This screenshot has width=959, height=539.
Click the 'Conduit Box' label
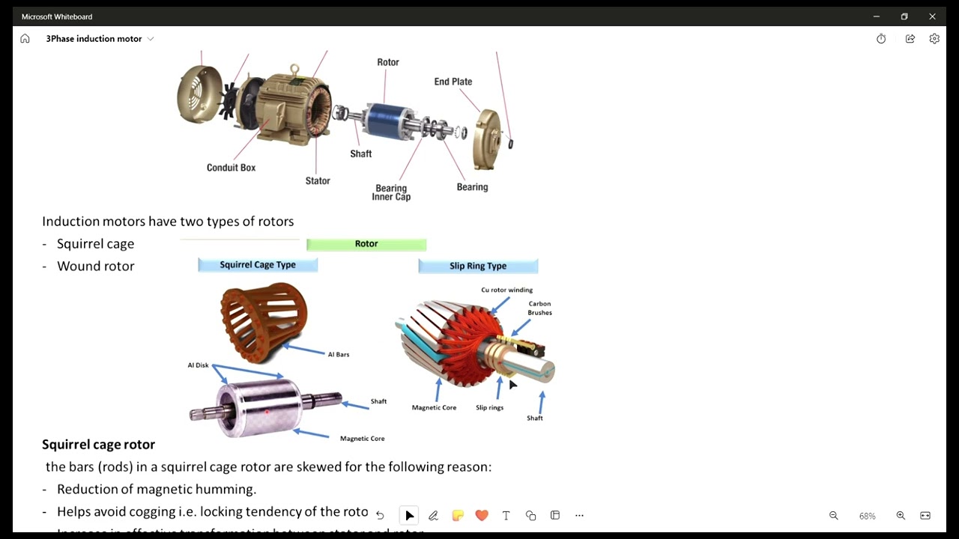231,168
